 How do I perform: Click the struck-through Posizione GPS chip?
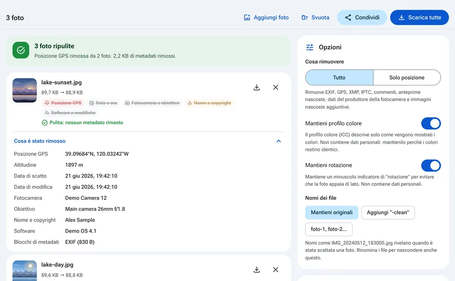[x=63, y=103]
